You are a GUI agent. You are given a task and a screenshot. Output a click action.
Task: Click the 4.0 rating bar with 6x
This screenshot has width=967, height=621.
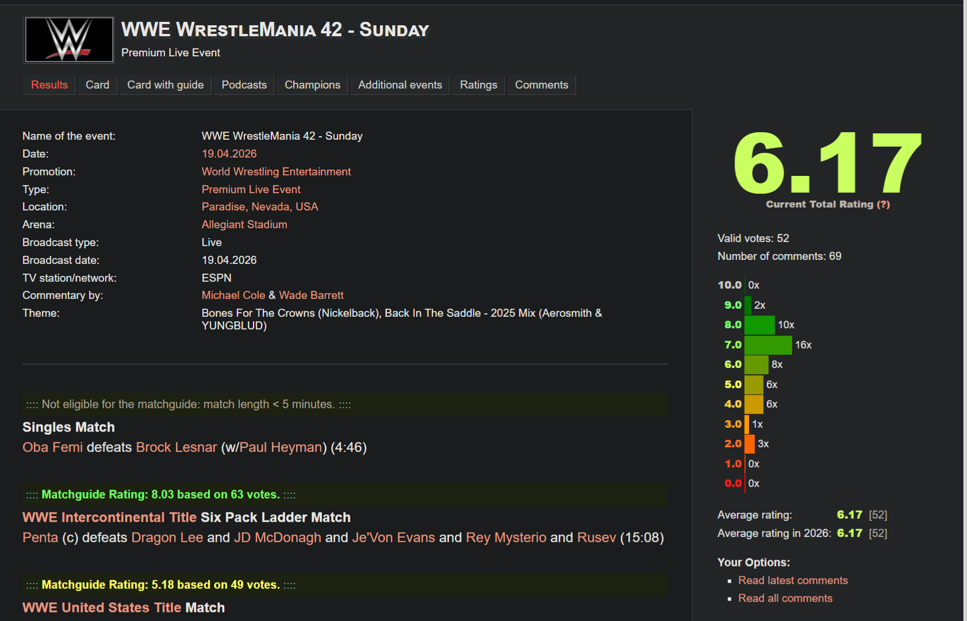pyautogui.click(x=754, y=404)
